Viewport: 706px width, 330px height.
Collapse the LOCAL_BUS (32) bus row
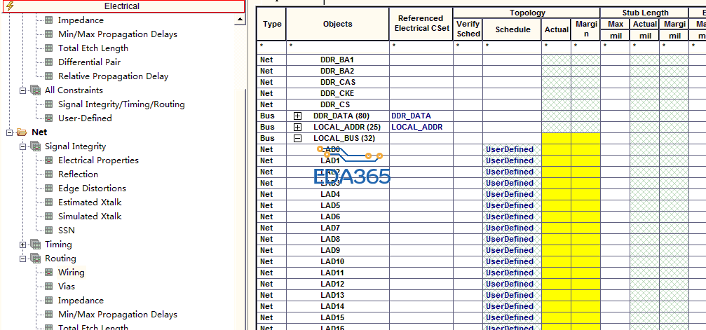point(298,138)
